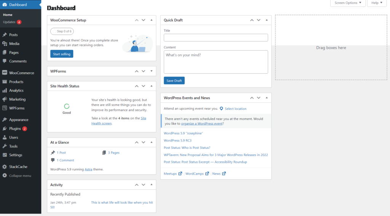Click the Step 0 of 6 progress indicator

62,31
